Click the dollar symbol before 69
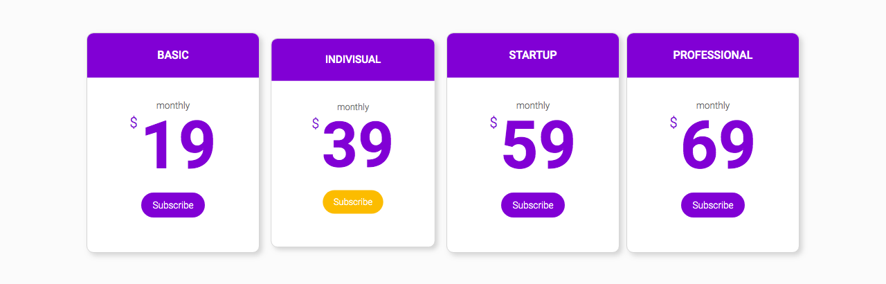The image size is (886, 284). tap(673, 123)
